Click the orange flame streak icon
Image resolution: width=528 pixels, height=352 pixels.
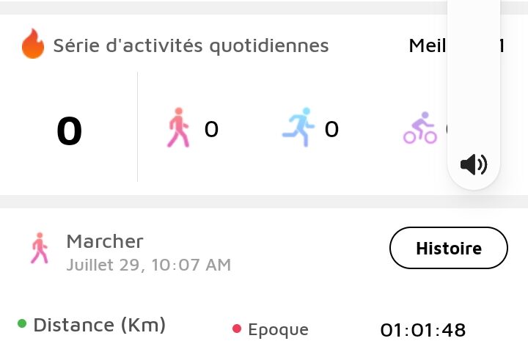click(x=33, y=44)
